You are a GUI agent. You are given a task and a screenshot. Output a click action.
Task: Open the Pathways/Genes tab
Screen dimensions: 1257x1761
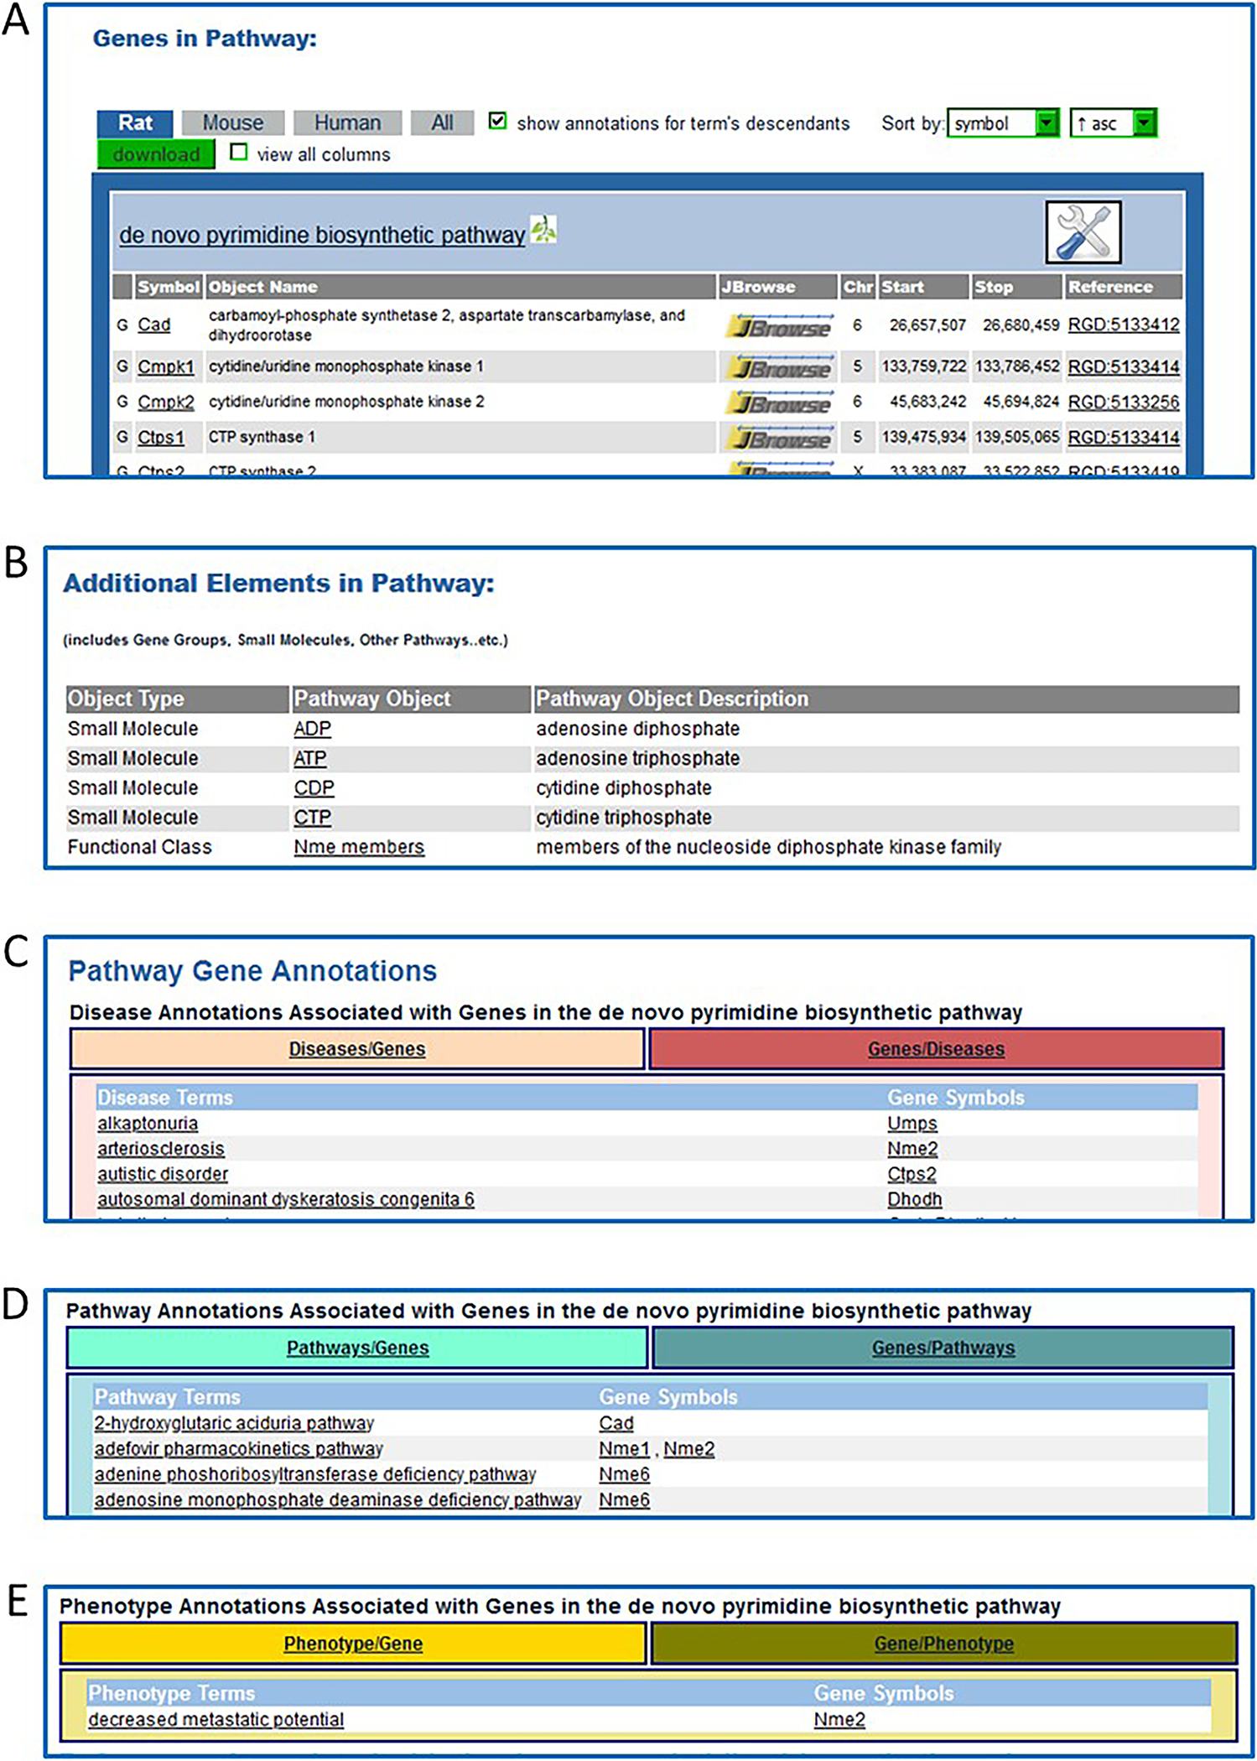click(x=357, y=1348)
